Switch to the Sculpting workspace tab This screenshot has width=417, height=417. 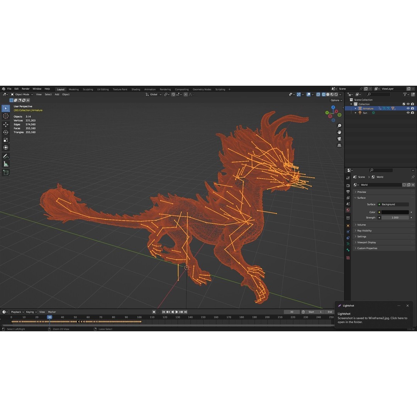(x=88, y=89)
